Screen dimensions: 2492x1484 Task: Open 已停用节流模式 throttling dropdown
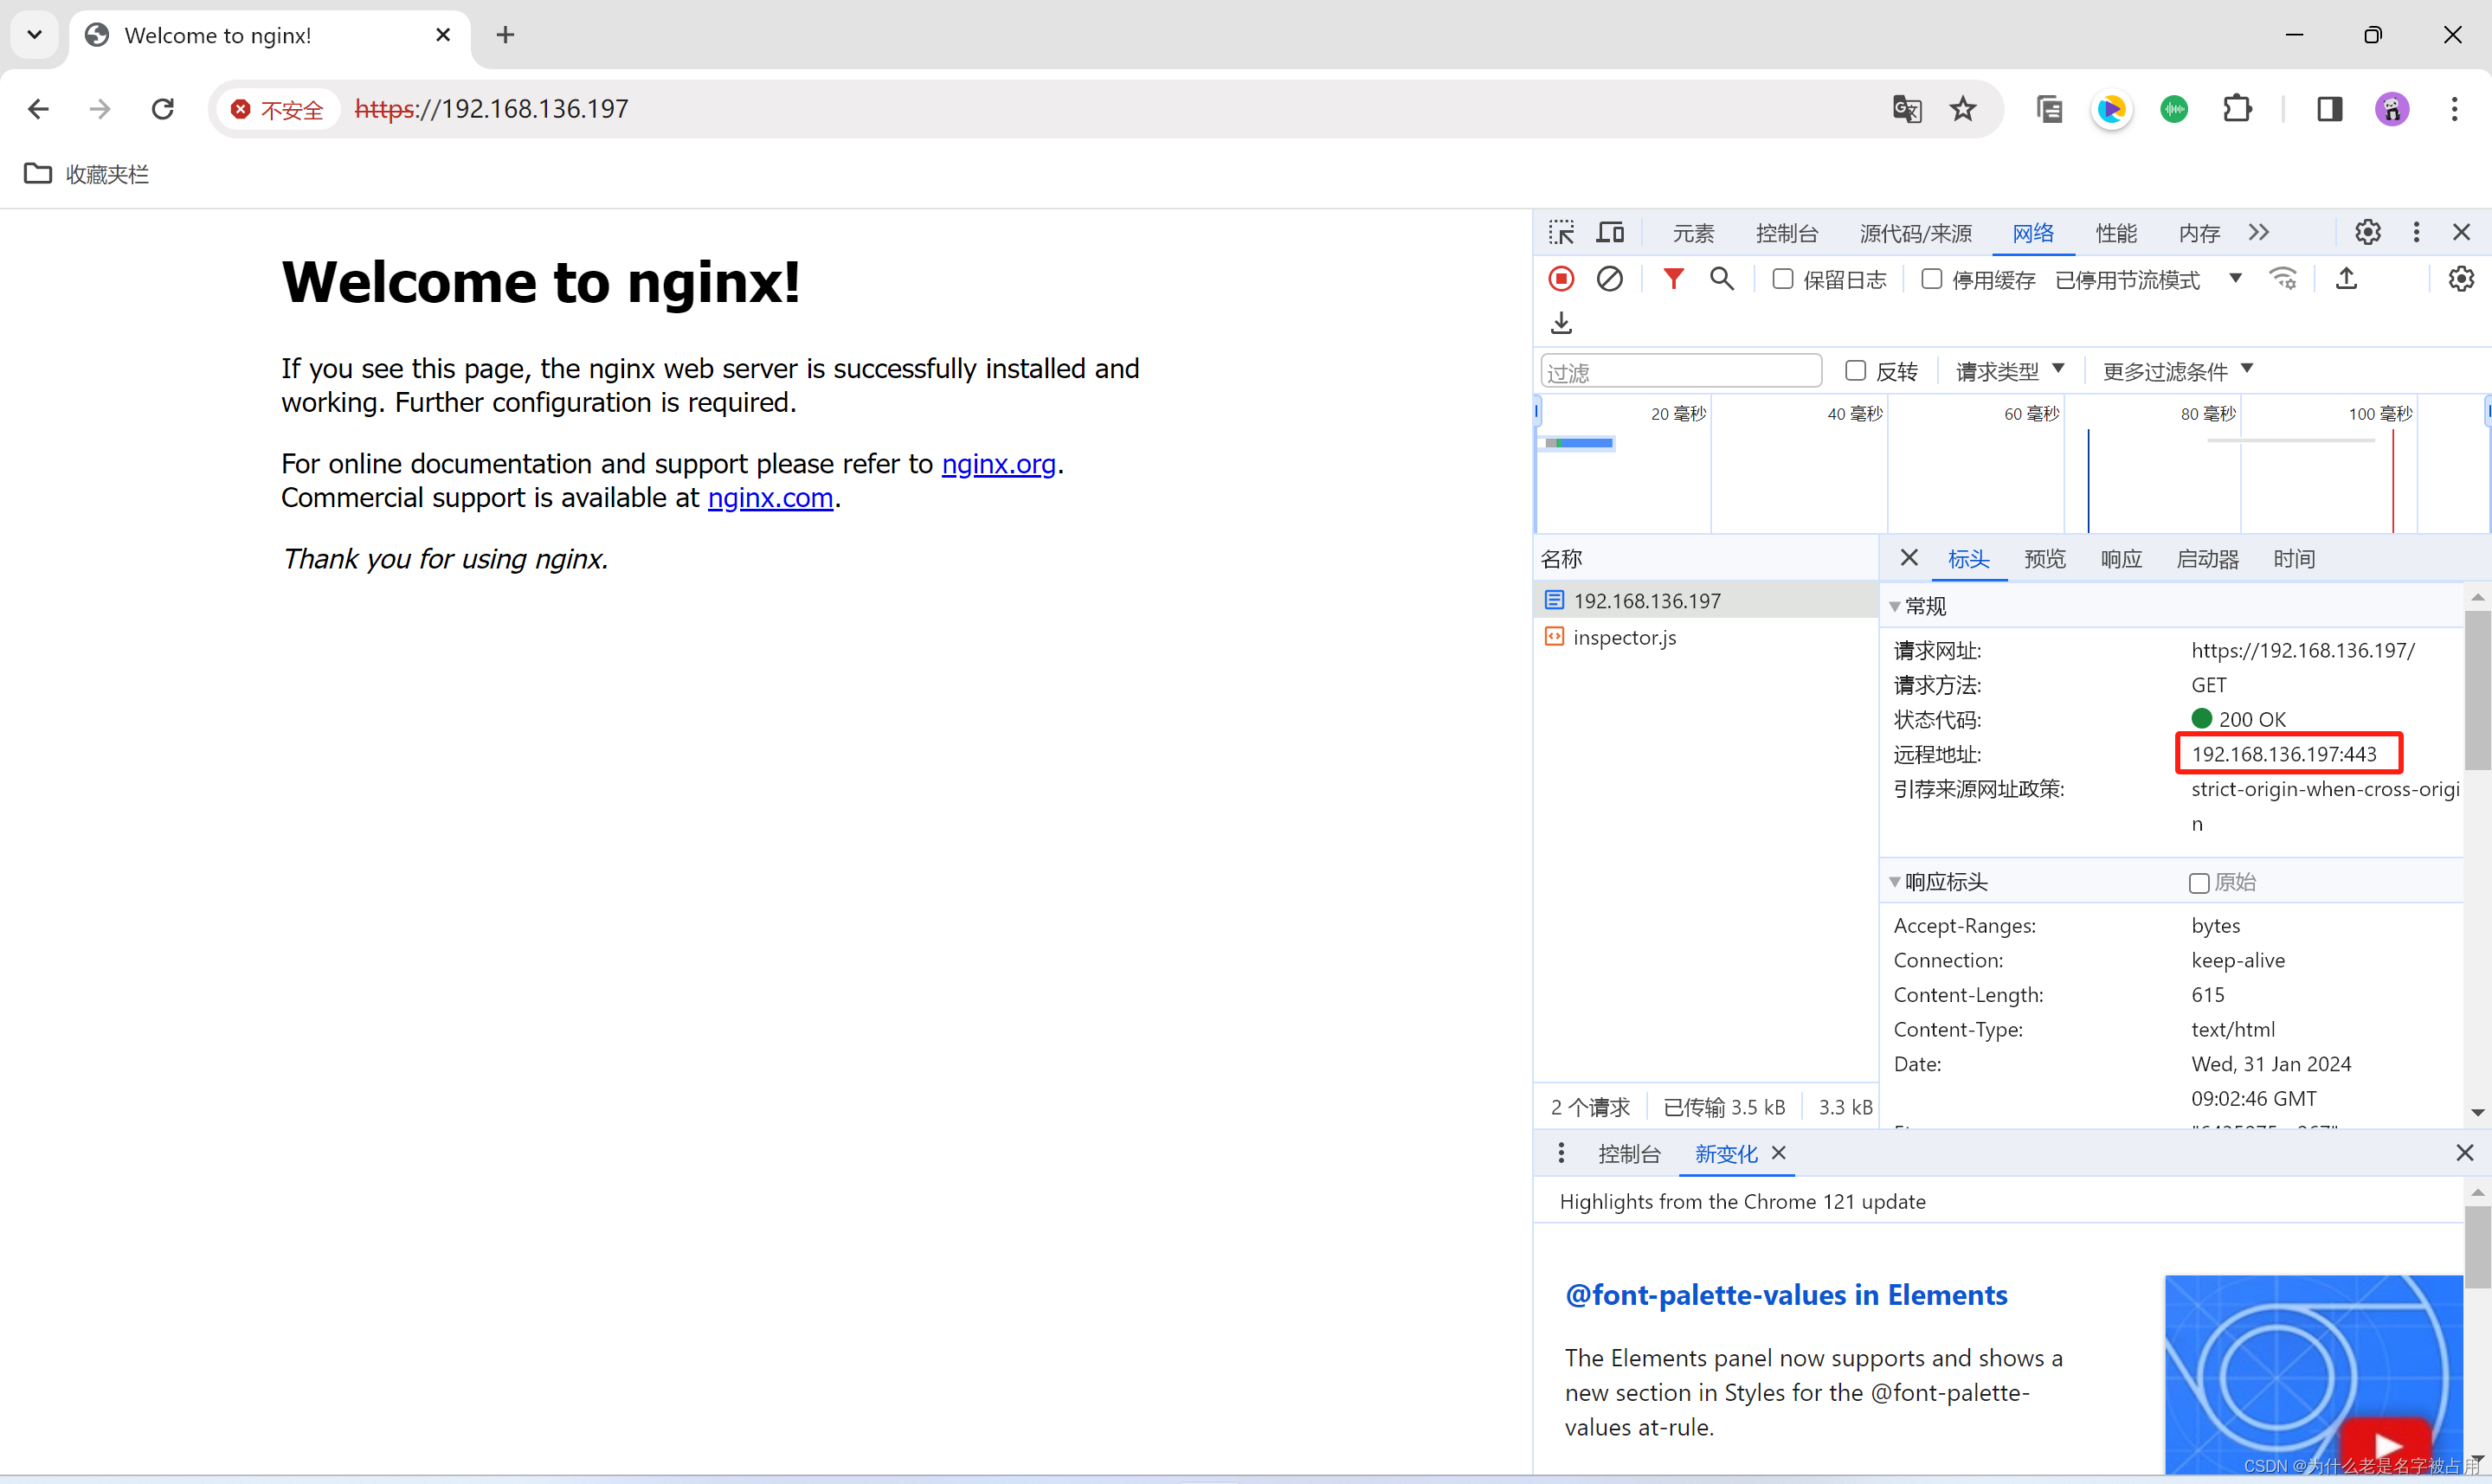(2148, 280)
